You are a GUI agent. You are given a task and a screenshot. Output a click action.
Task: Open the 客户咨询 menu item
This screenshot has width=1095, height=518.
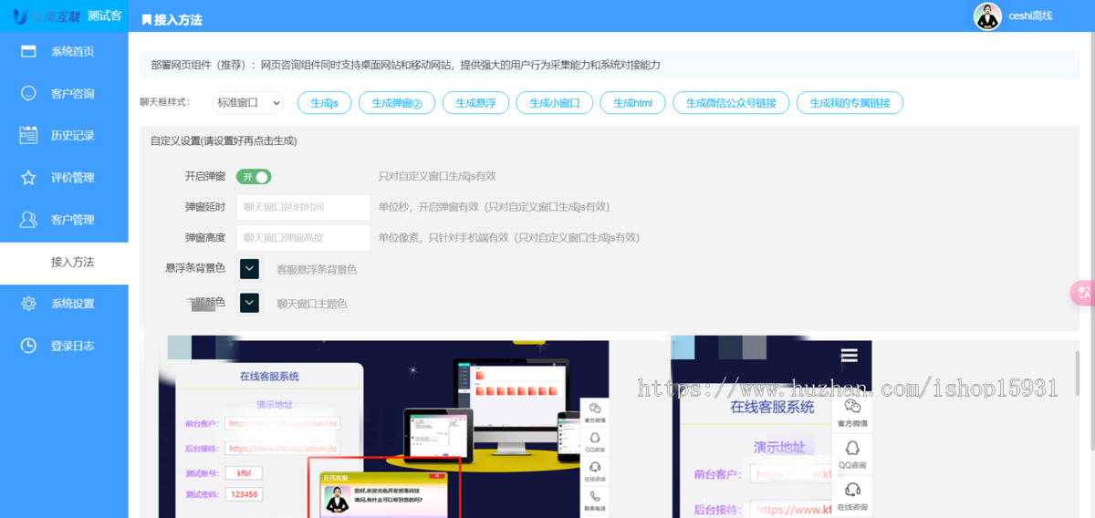64,93
